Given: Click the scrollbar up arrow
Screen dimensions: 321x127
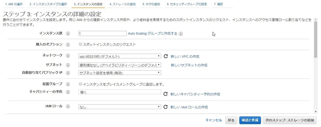Looking at the screenshot, I should [316, 19].
